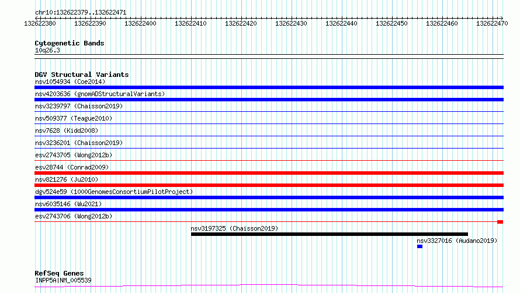This screenshot has height=293, width=520.
Task: Open variant nsv1054934 (Coe2014) label
Action: click(x=70, y=82)
